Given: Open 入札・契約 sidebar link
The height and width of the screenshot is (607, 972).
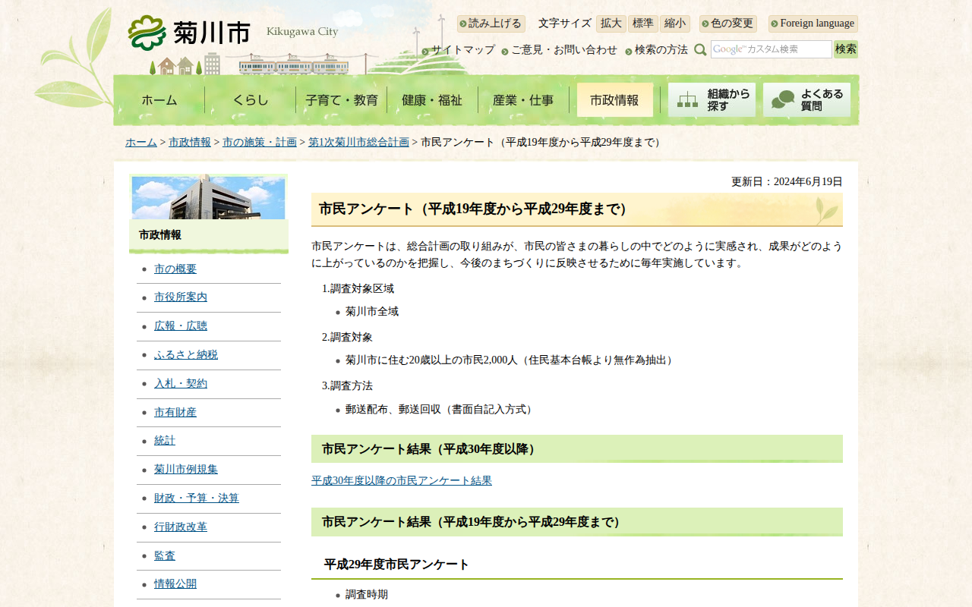Looking at the screenshot, I should point(181,384).
